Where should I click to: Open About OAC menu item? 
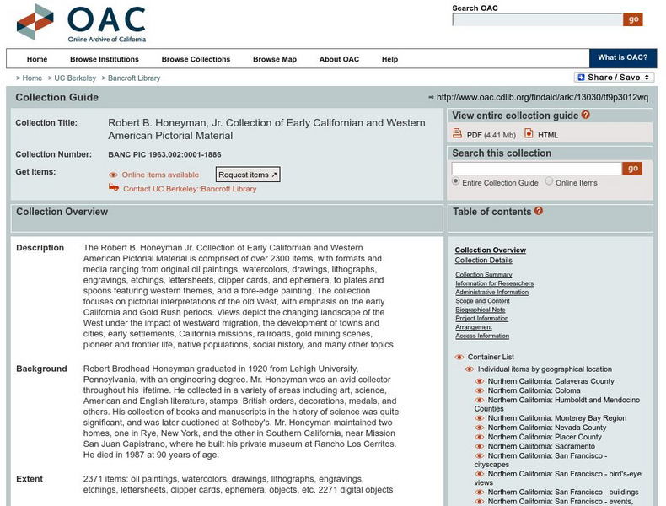pos(339,59)
